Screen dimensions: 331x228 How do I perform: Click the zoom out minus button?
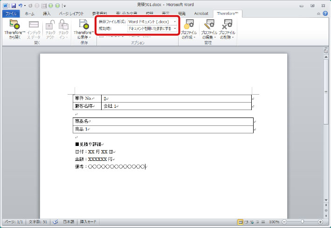click(x=284, y=222)
